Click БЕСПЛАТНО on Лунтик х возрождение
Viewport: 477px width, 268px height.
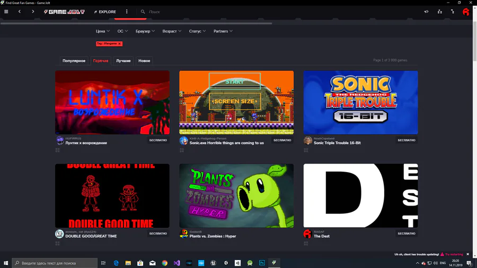point(158,140)
